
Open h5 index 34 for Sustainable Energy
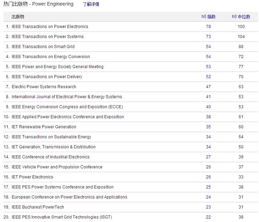208,137
